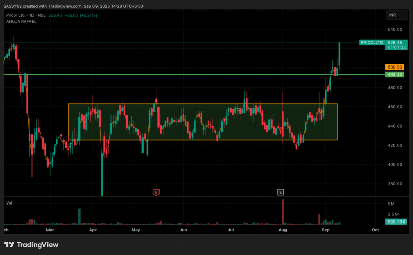Click the orange 500.93 price label
The image size is (413, 255).
394,67
